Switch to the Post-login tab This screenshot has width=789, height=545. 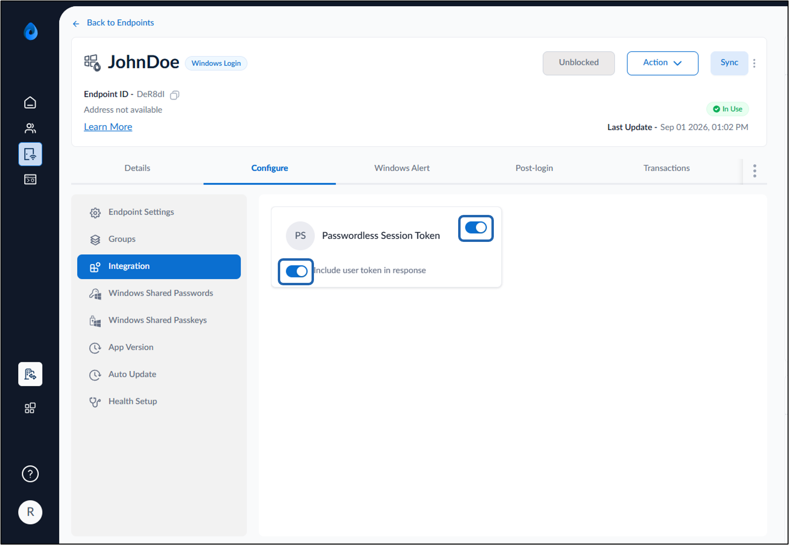click(x=534, y=168)
